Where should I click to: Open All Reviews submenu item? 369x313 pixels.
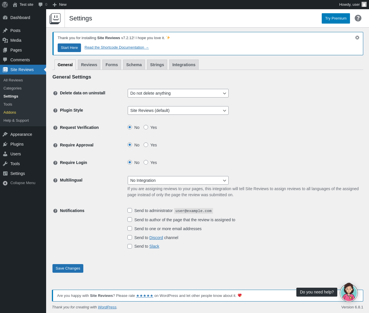(13, 80)
